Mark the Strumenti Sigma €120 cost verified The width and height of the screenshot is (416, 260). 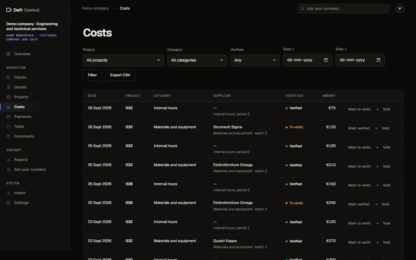pyautogui.click(x=359, y=128)
